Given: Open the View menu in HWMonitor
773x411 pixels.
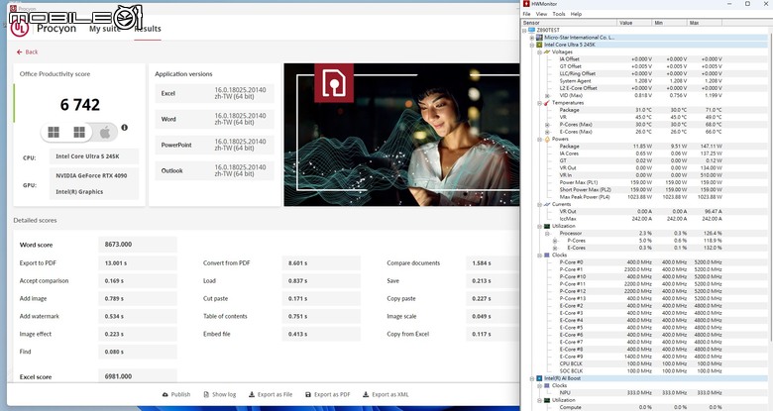Looking at the screenshot, I should [541, 14].
